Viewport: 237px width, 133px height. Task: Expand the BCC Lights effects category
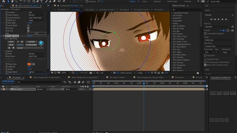(172, 52)
